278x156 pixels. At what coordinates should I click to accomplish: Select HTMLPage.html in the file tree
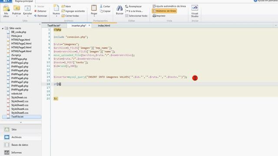(20, 40)
